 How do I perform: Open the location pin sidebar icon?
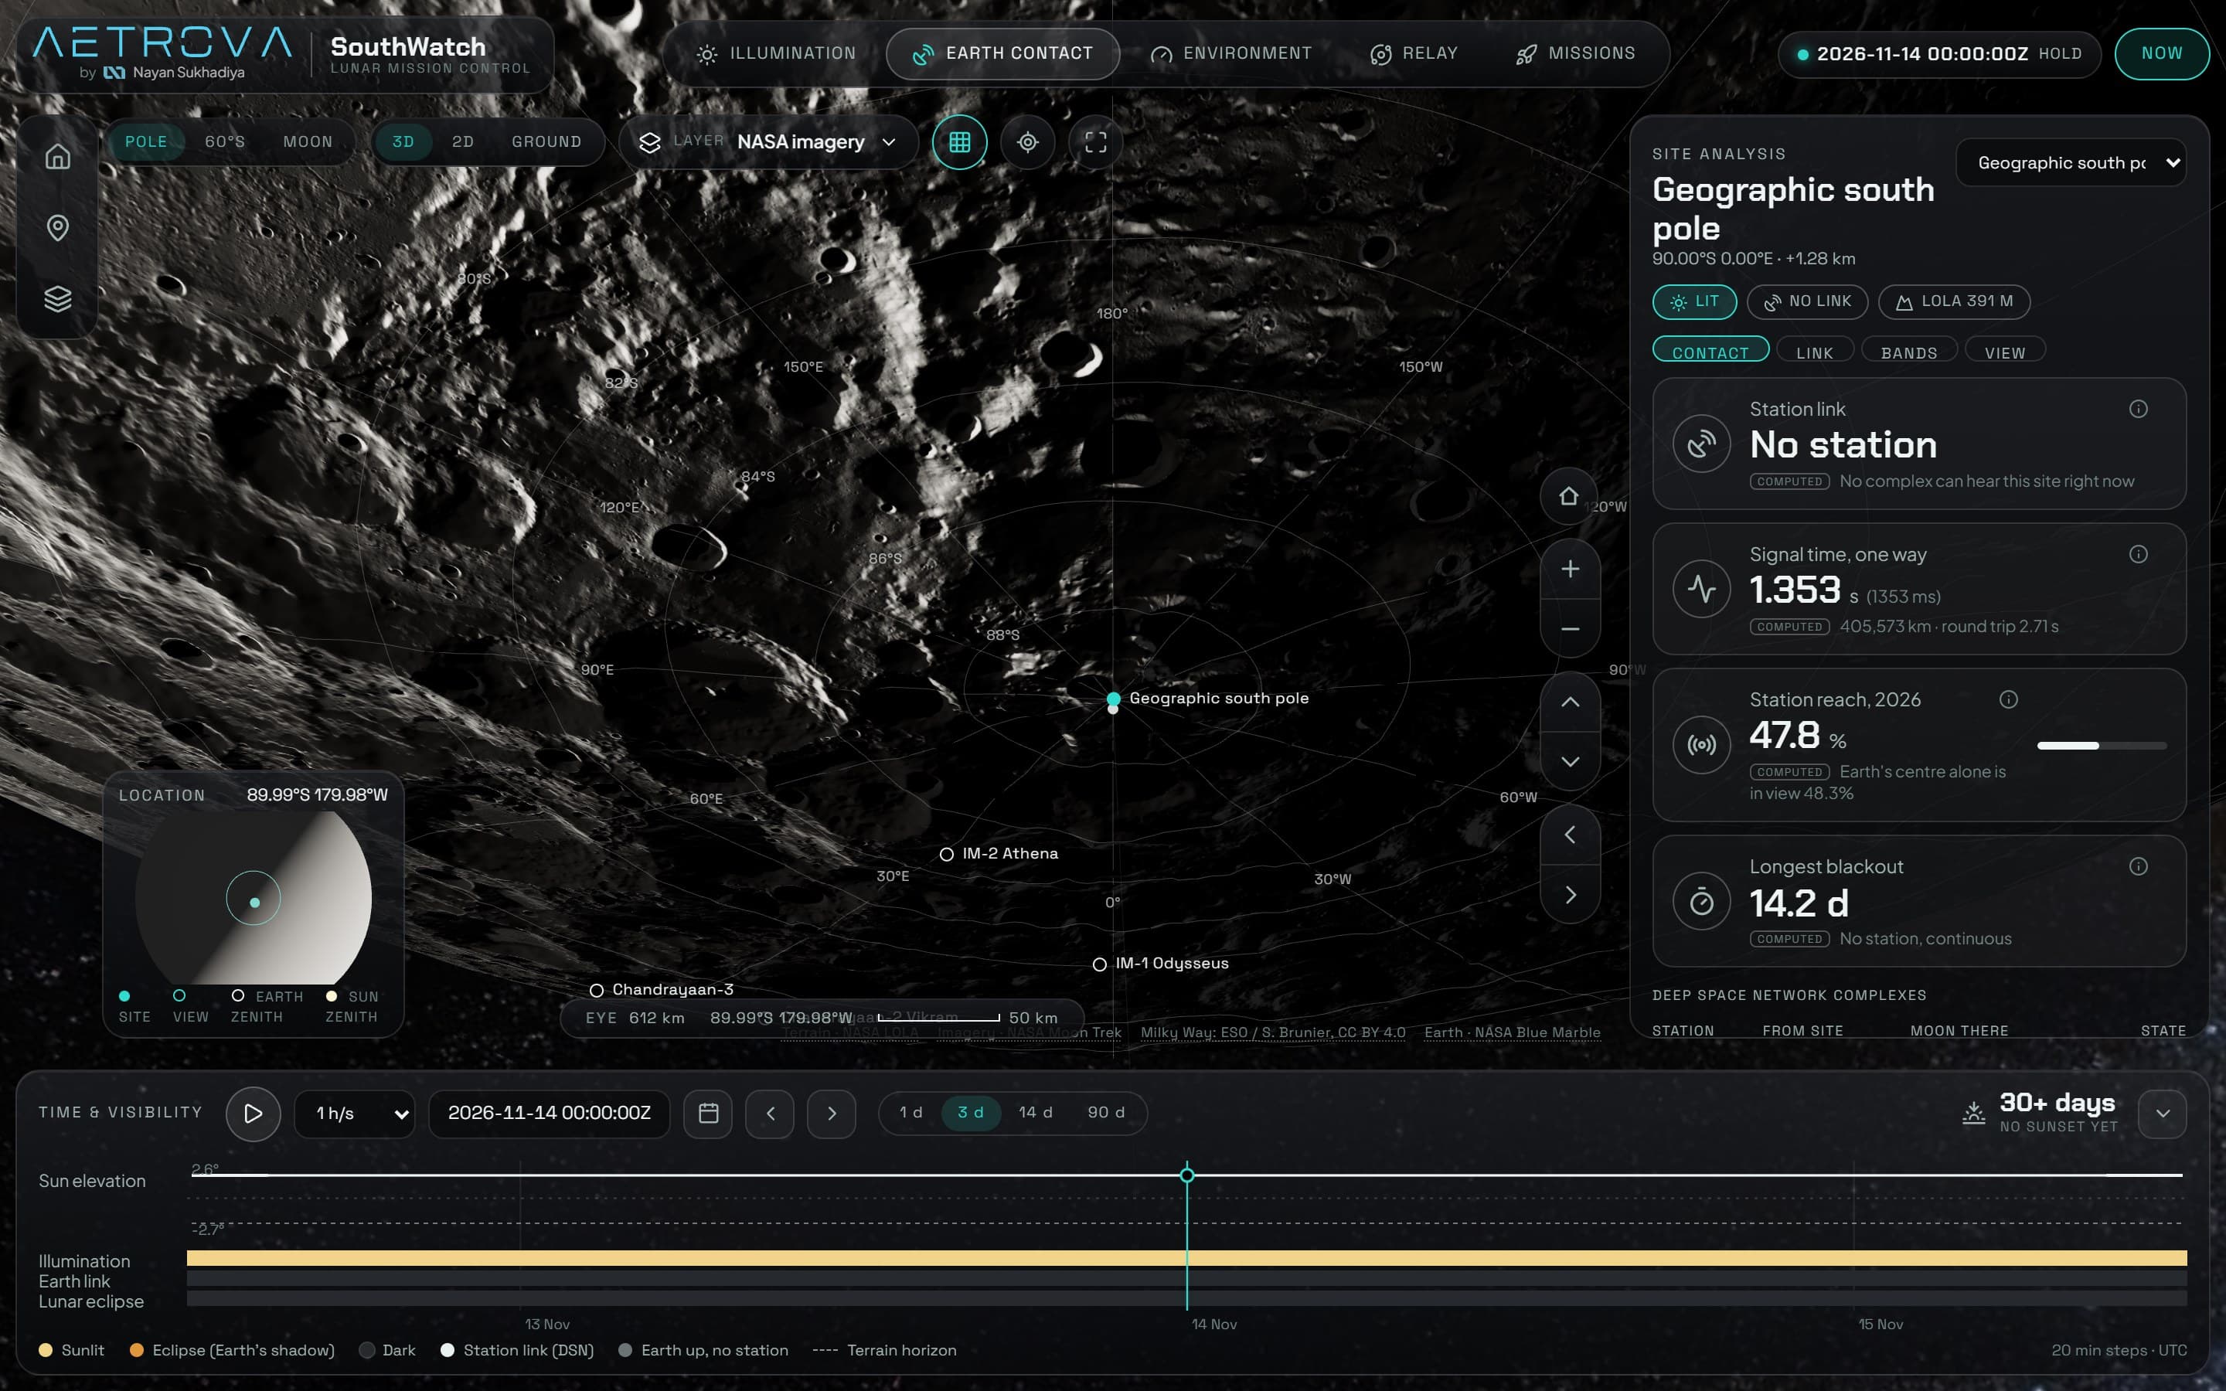(58, 227)
